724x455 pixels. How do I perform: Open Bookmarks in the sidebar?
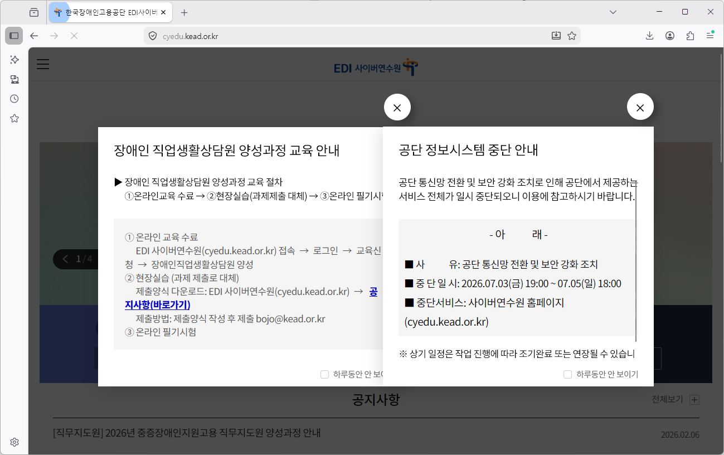14,118
